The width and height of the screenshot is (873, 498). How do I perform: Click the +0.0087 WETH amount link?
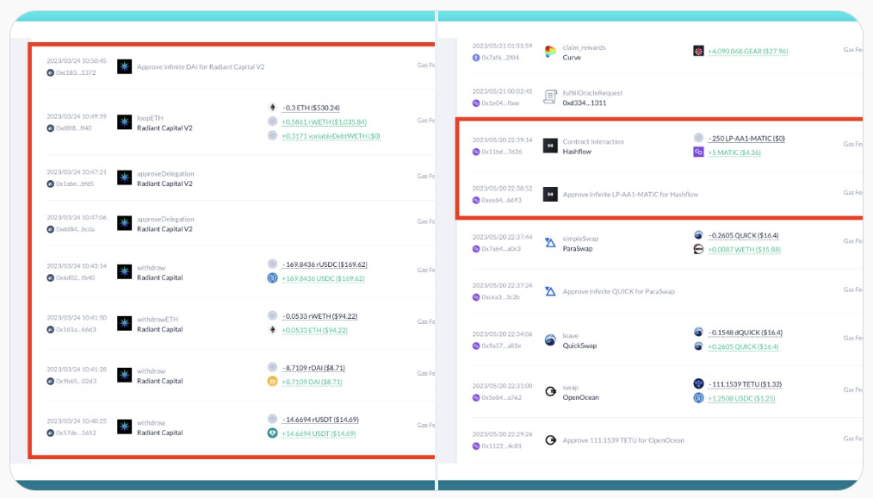pos(744,249)
